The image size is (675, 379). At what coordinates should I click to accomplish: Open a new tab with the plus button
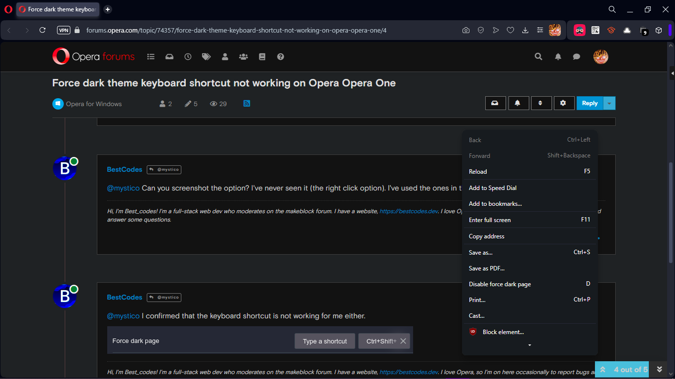click(108, 9)
